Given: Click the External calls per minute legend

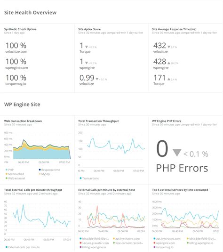Looking at the screenshot, I should [23, 247].
